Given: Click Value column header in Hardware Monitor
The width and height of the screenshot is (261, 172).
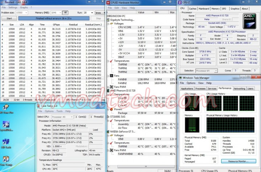Looking at the screenshot, I should pyautogui.click(x=145, y=12).
